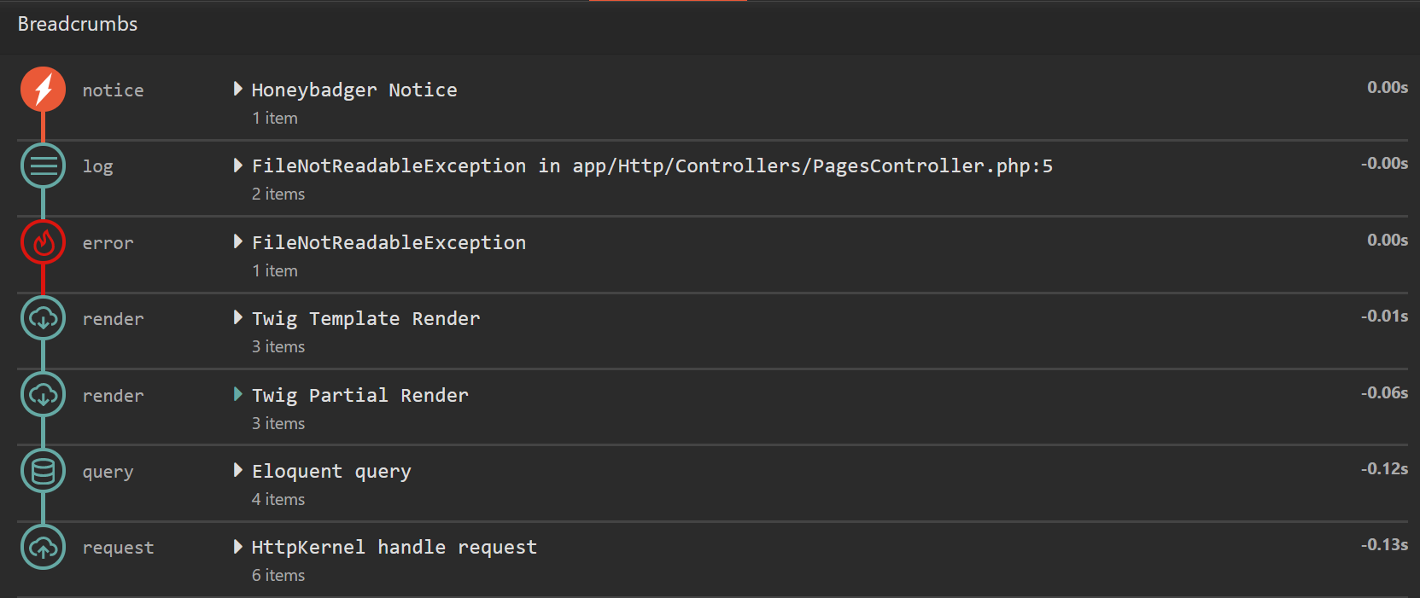Expand the Eloquent query disclosure triangle

click(x=238, y=470)
